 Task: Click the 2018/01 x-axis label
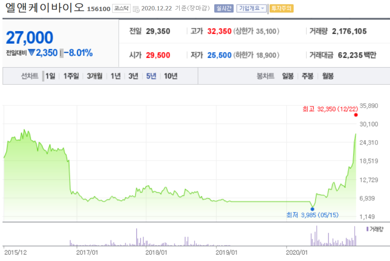click(x=156, y=253)
